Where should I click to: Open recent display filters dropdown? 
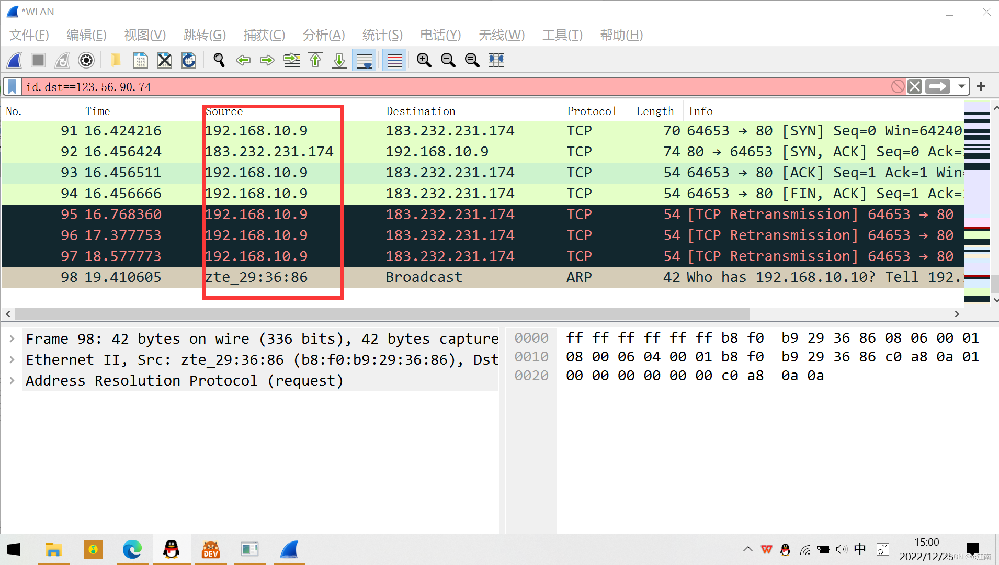pyautogui.click(x=961, y=86)
